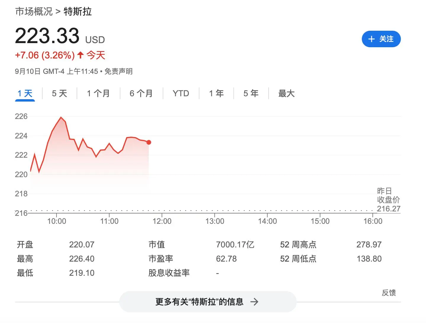
Task: Click the 220 y-axis label
Action: pos(21,174)
